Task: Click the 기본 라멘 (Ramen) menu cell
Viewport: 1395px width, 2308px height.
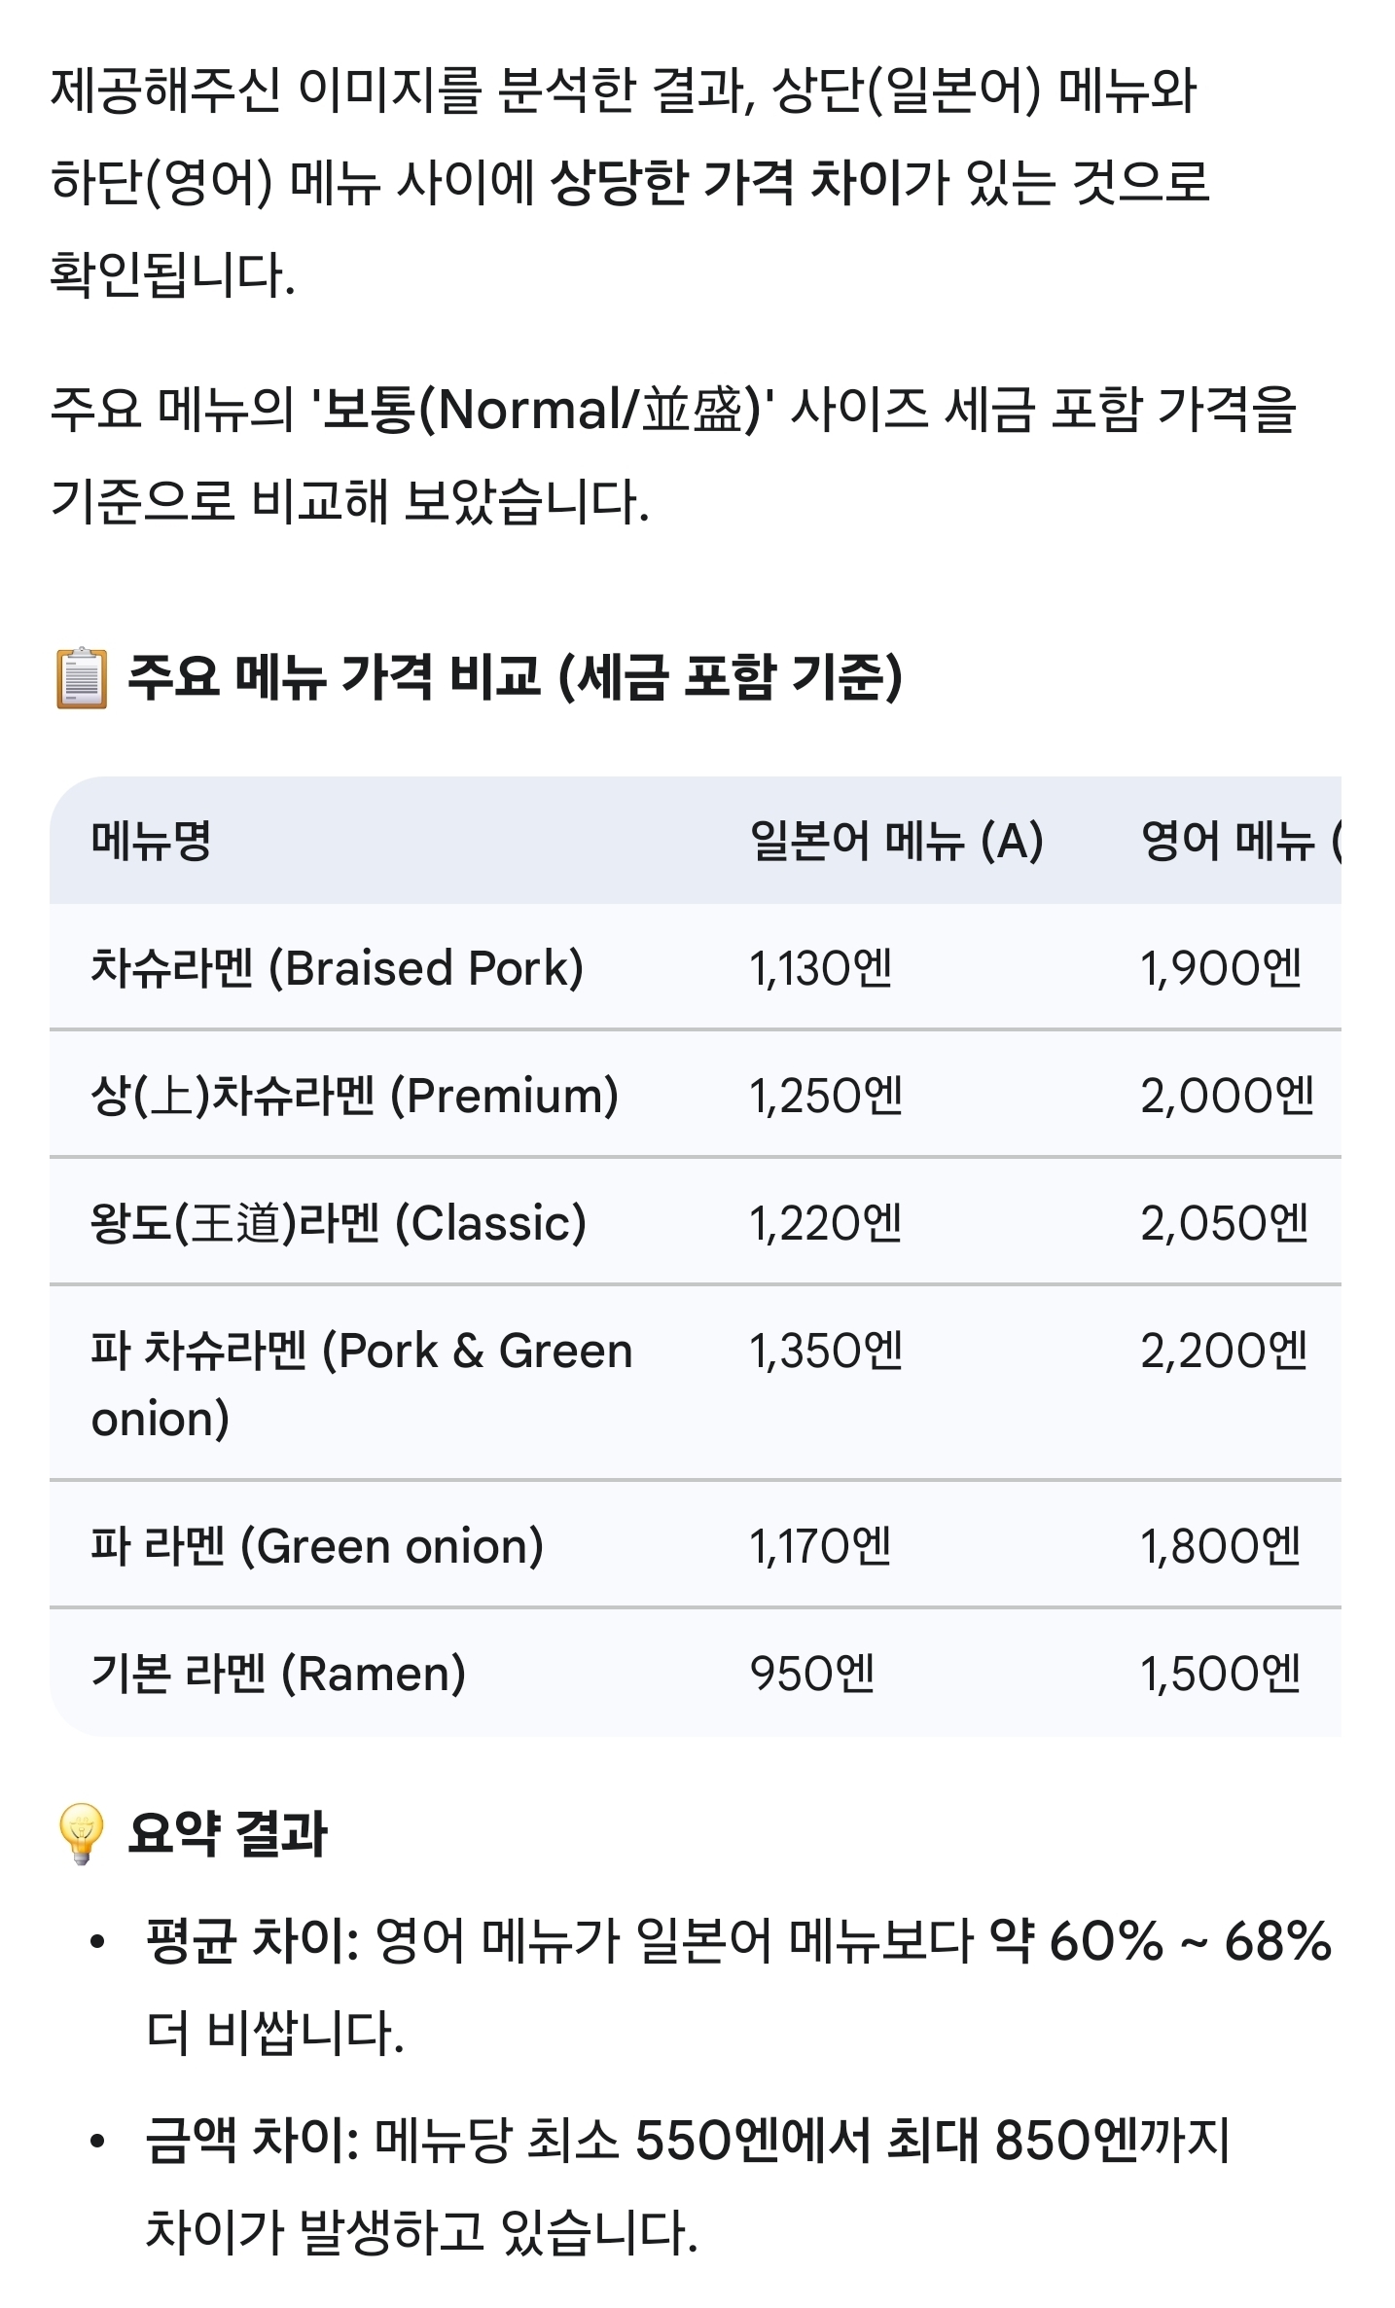Action: pos(278,1674)
